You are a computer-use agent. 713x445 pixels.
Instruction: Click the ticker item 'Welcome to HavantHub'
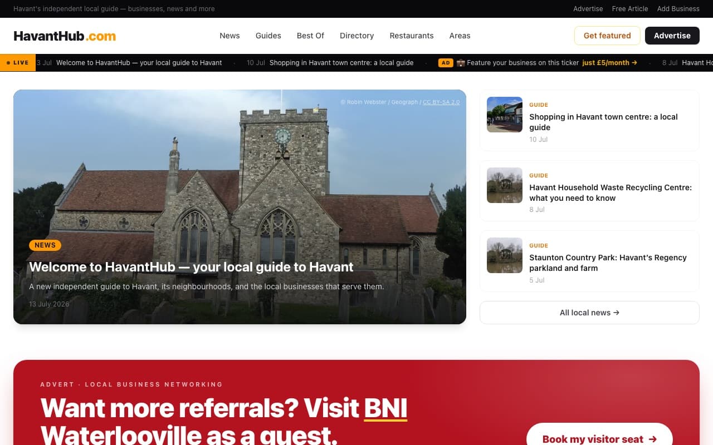pos(139,63)
